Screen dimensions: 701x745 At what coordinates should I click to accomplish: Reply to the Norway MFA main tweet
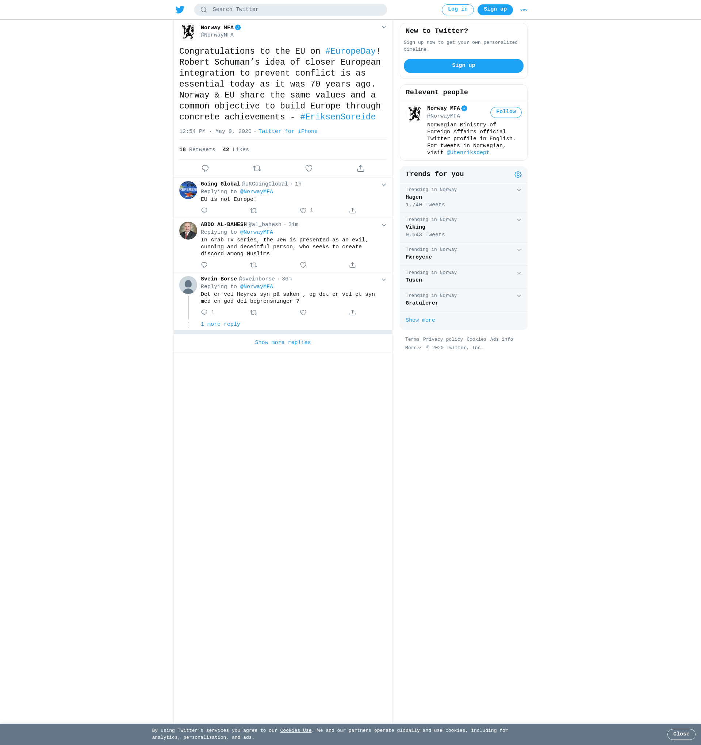205,168
